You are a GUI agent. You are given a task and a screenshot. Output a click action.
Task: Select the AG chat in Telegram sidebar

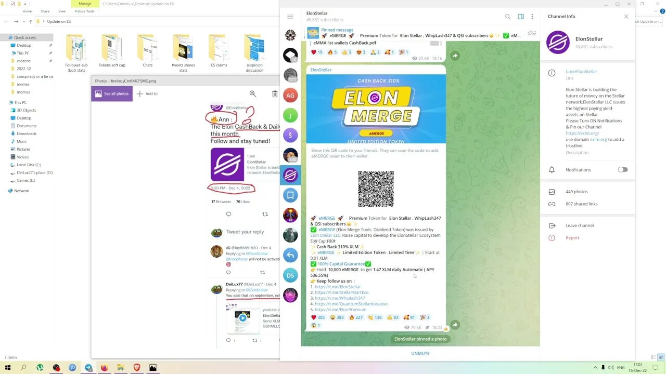pos(290,95)
